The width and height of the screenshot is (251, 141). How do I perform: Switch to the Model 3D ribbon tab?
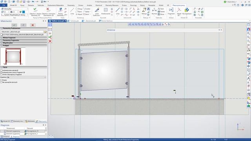pos(13,5)
